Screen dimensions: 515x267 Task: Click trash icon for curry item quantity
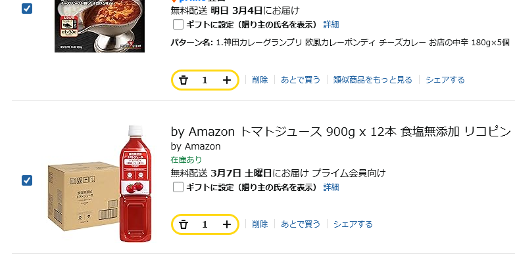pos(184,80)
